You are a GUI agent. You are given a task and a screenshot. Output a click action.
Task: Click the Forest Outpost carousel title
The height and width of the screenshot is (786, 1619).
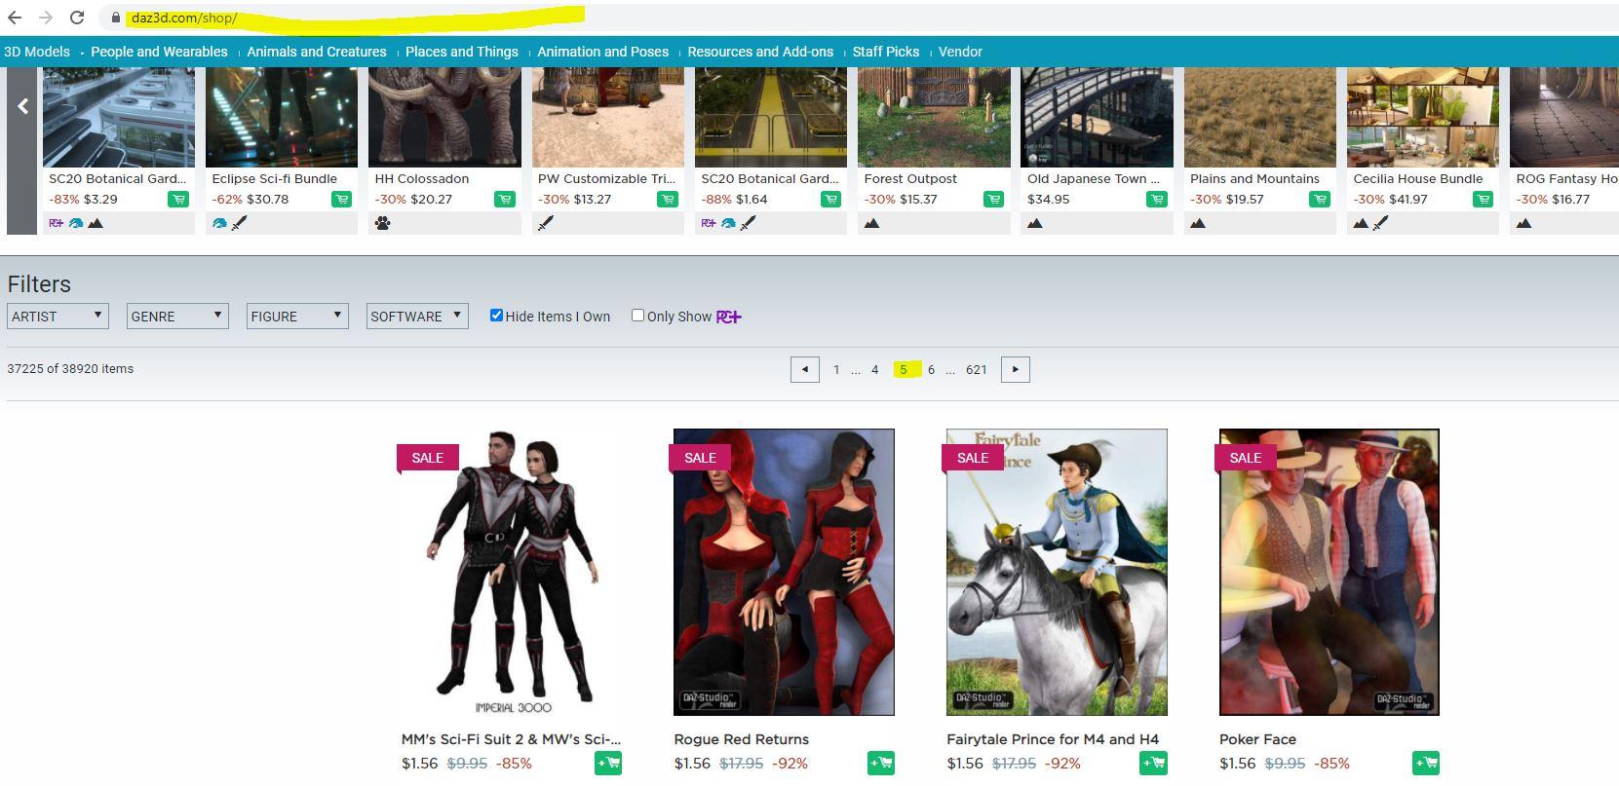coord(910,179)
